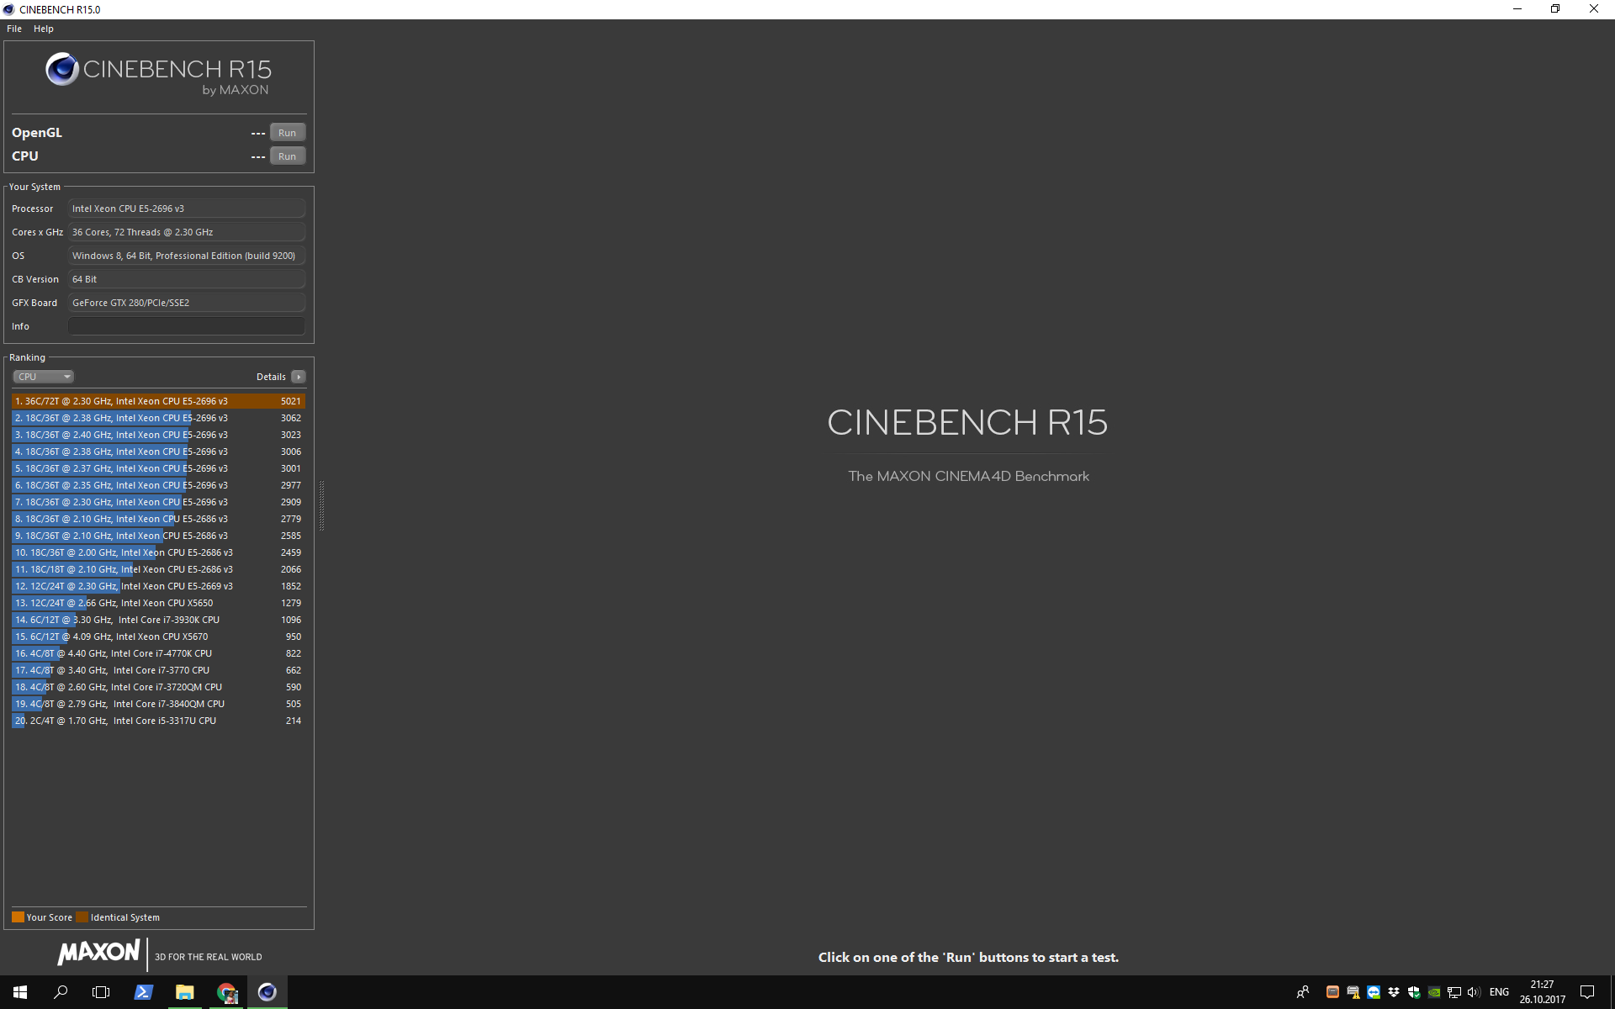Screen dimensions: 1615x1009
Task: Open Dropbox from the system tray
Action: [x=1394, y=992]
